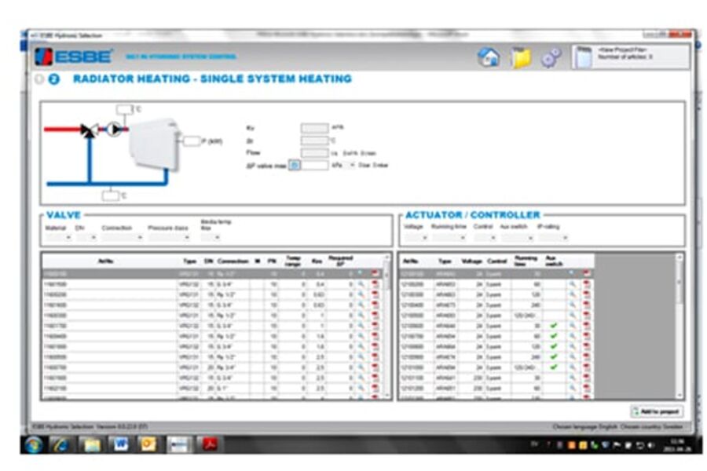Viewport: 707px width, 471px height.
Task: Click the Flow input field
Action: click(313, 153)
